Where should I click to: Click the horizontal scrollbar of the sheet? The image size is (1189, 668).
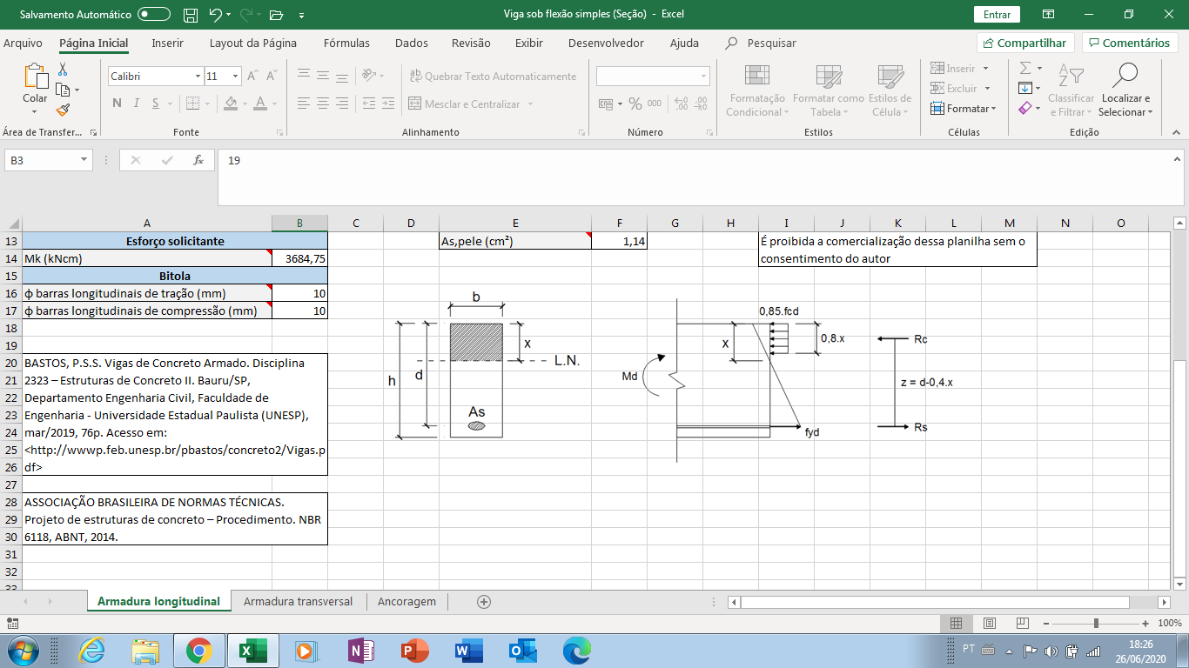(949, 602)
